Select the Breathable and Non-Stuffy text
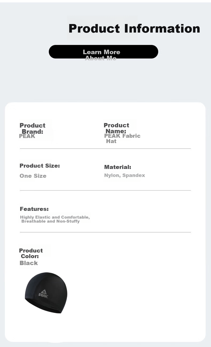Image resolution: width=211 pixels, height=347 pixels. (x=50, y=221)
